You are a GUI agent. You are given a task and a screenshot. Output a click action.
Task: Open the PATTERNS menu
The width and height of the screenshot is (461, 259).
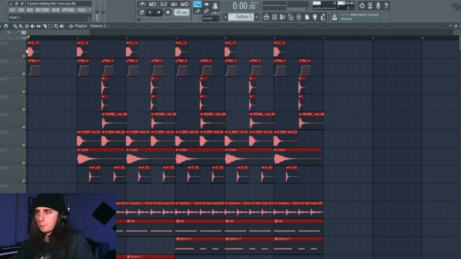point(42,10)
